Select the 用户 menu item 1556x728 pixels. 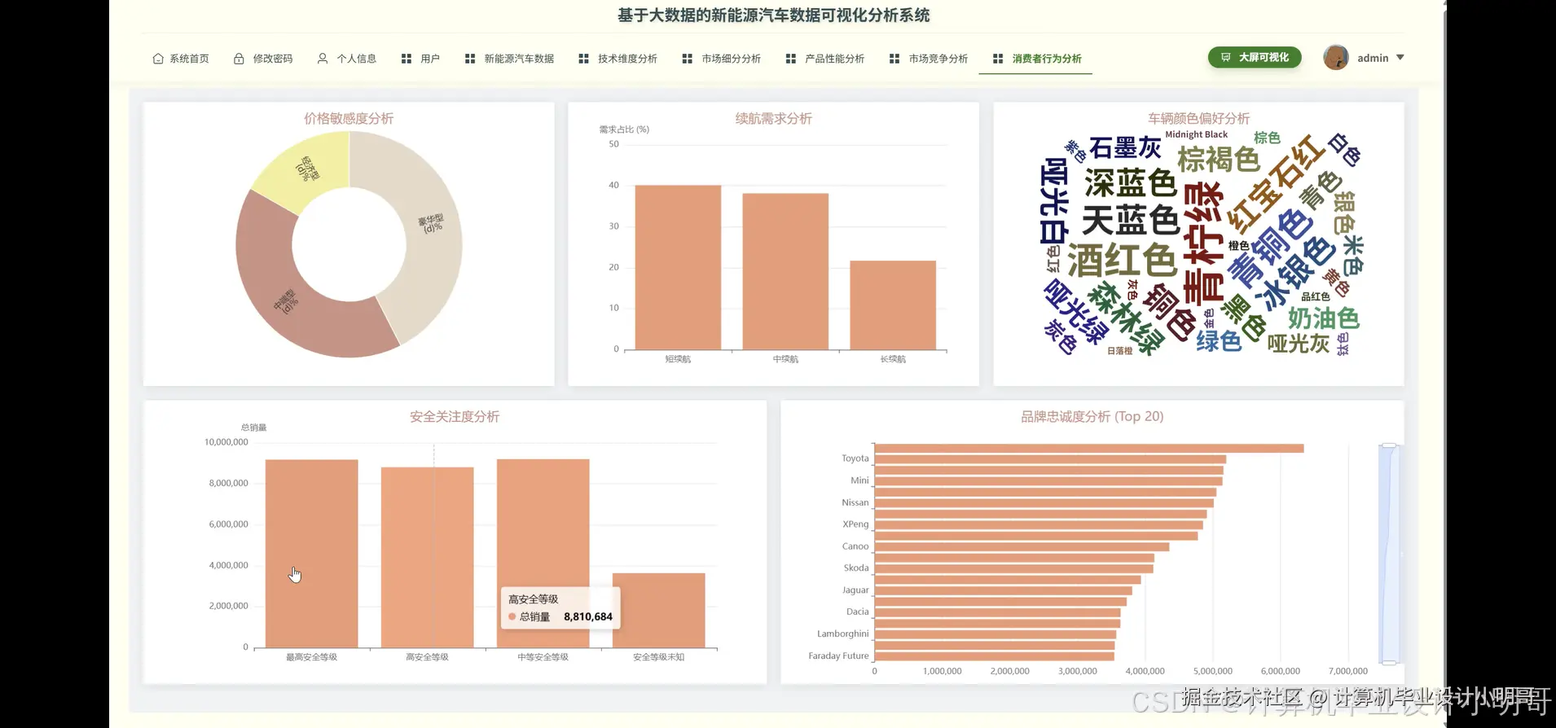tap(421, 59)
